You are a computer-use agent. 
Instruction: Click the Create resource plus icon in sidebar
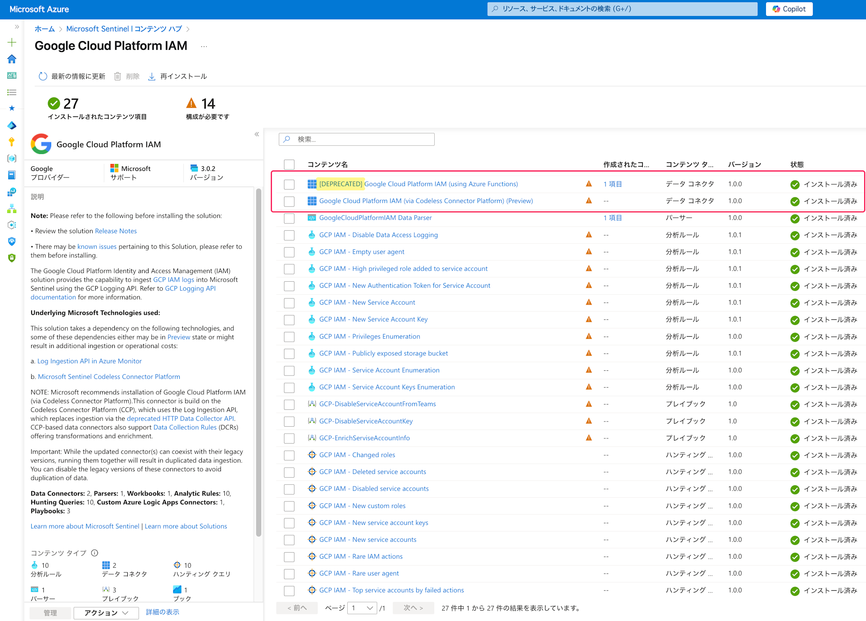12,42
